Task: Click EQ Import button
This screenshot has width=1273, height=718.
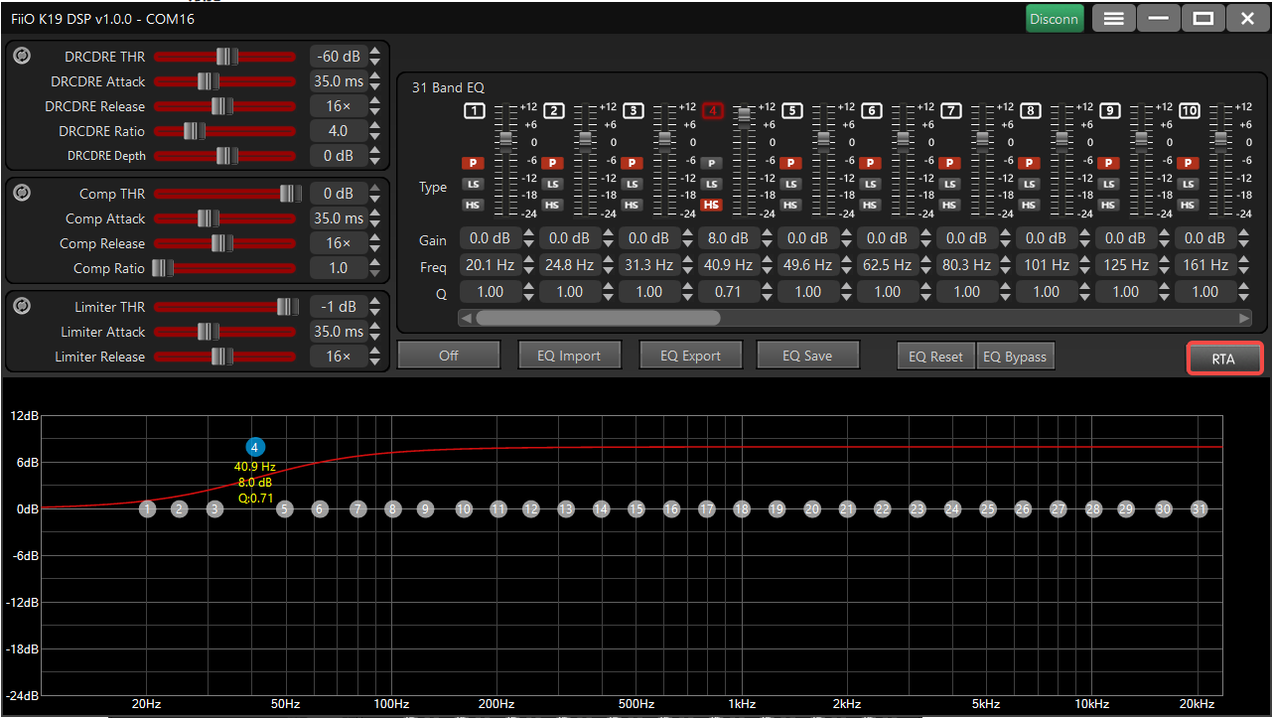Action: [x=570, y=356]
